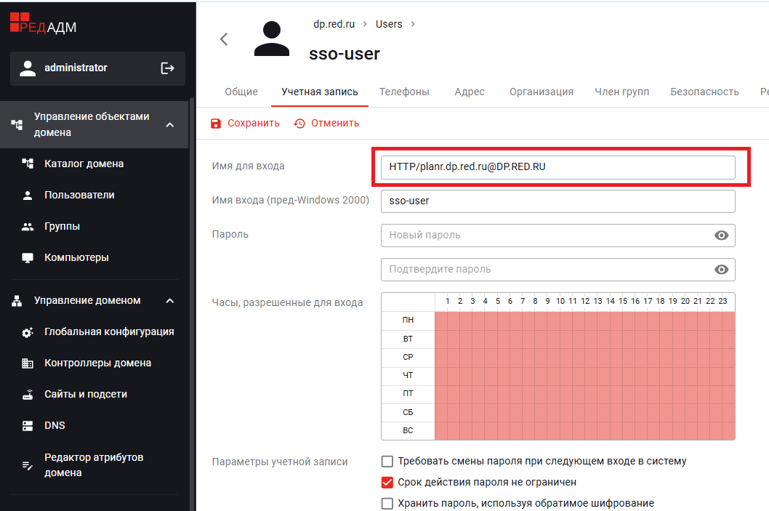Open Компьютеры list

pyautogui.click(x=76, y=258)
